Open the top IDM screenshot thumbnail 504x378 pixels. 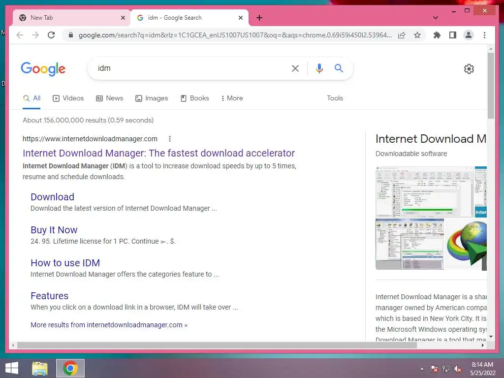[x=424, y=191]
